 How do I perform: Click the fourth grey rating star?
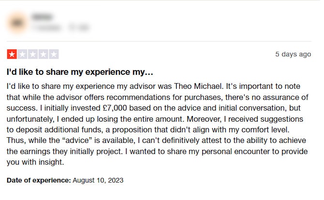pyautogui.click(x=43, y=54)
